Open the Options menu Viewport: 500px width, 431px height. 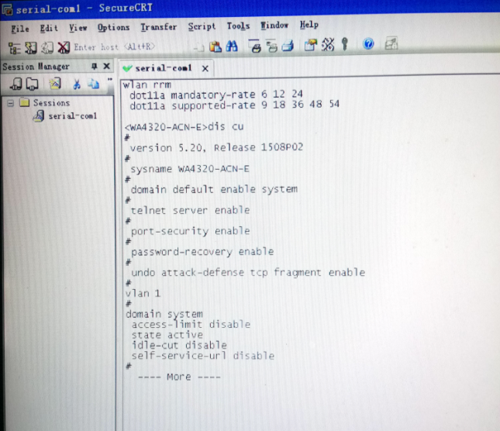pos(113,27)
